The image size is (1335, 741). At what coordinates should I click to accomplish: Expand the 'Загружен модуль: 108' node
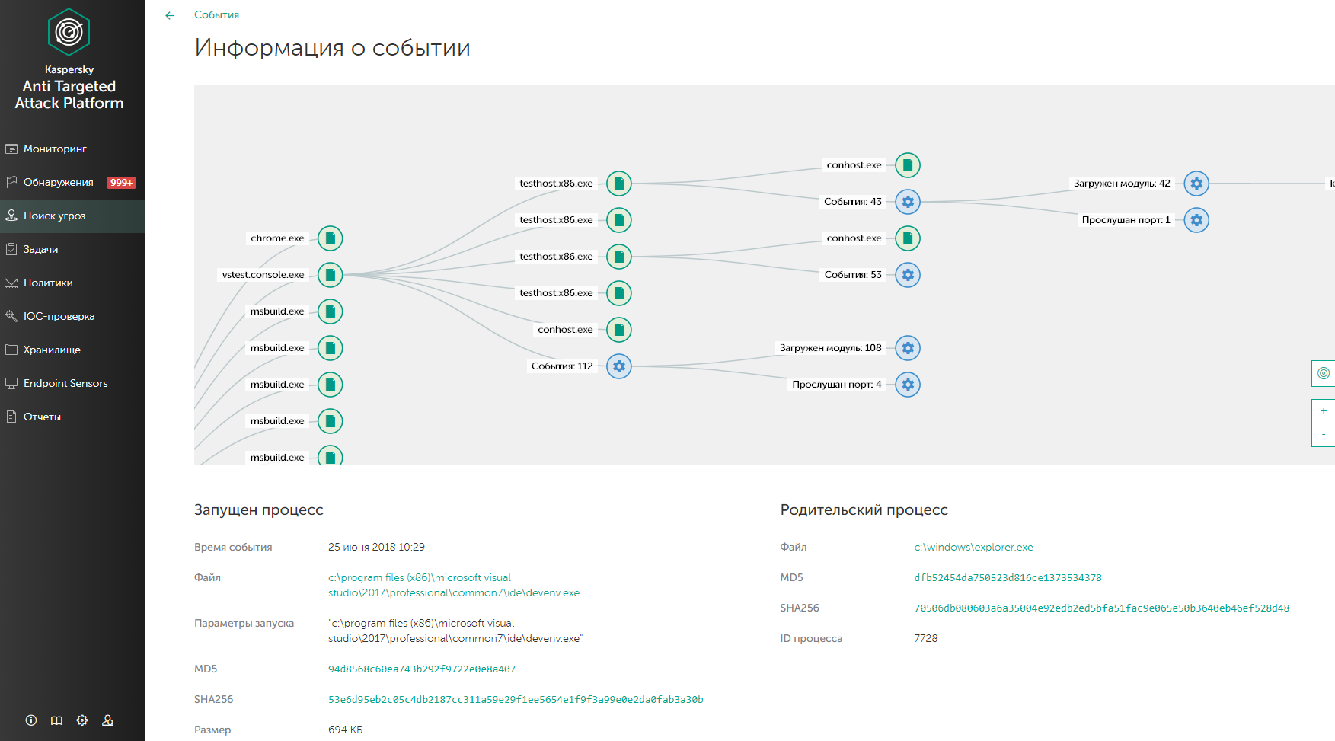point(908,348)
